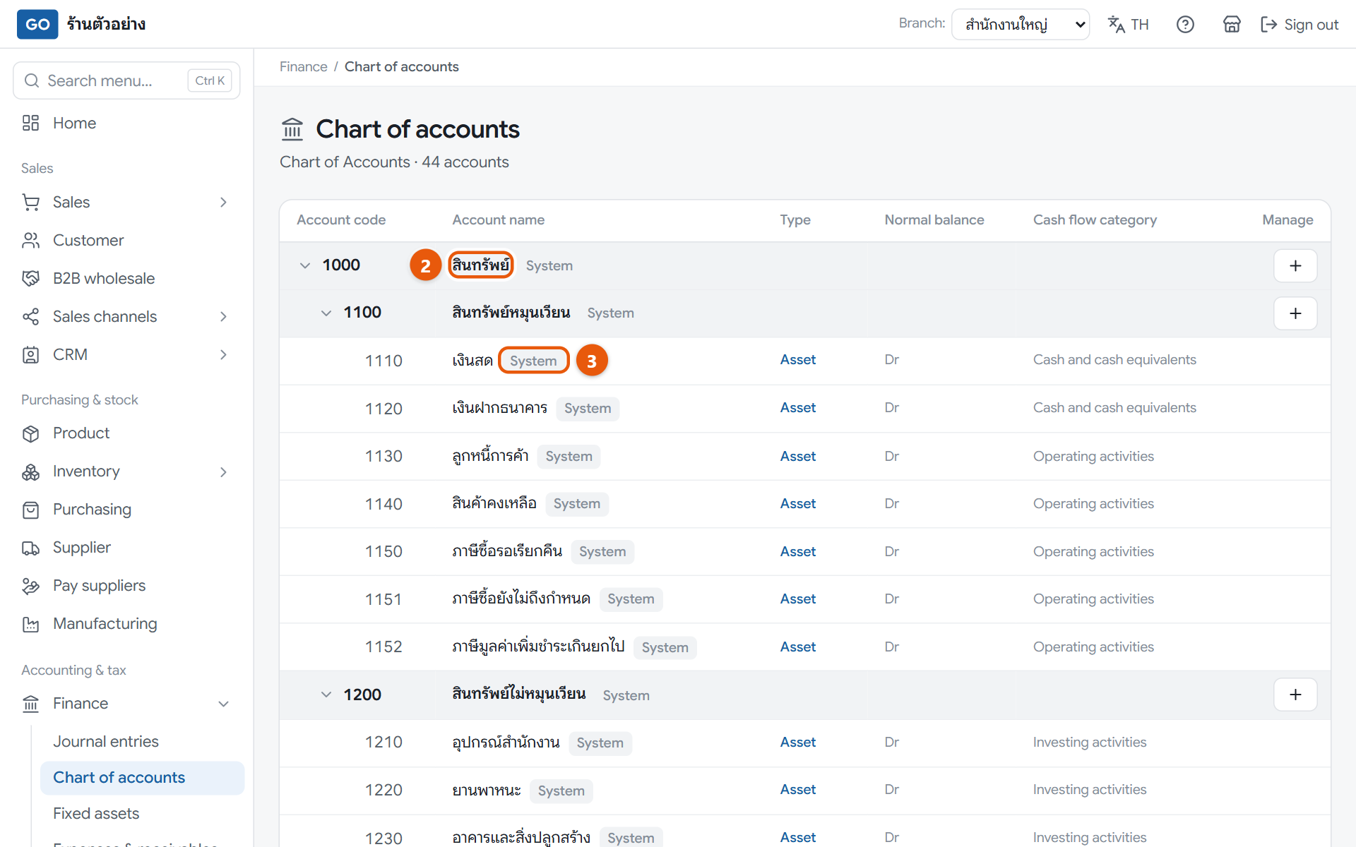Screen dimensions: 1356x847
Task: Click Investing activities for account 1220
Action: tap(1090, 790)
